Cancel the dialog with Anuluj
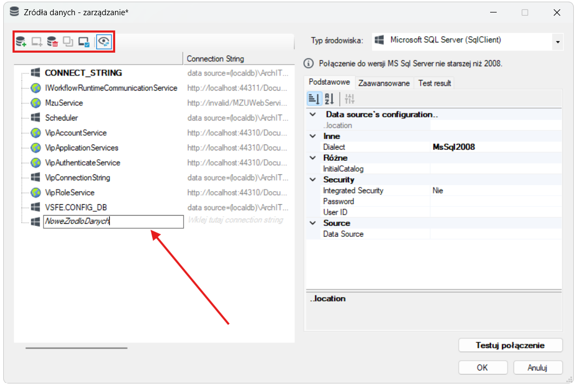 tap(538, 368)
